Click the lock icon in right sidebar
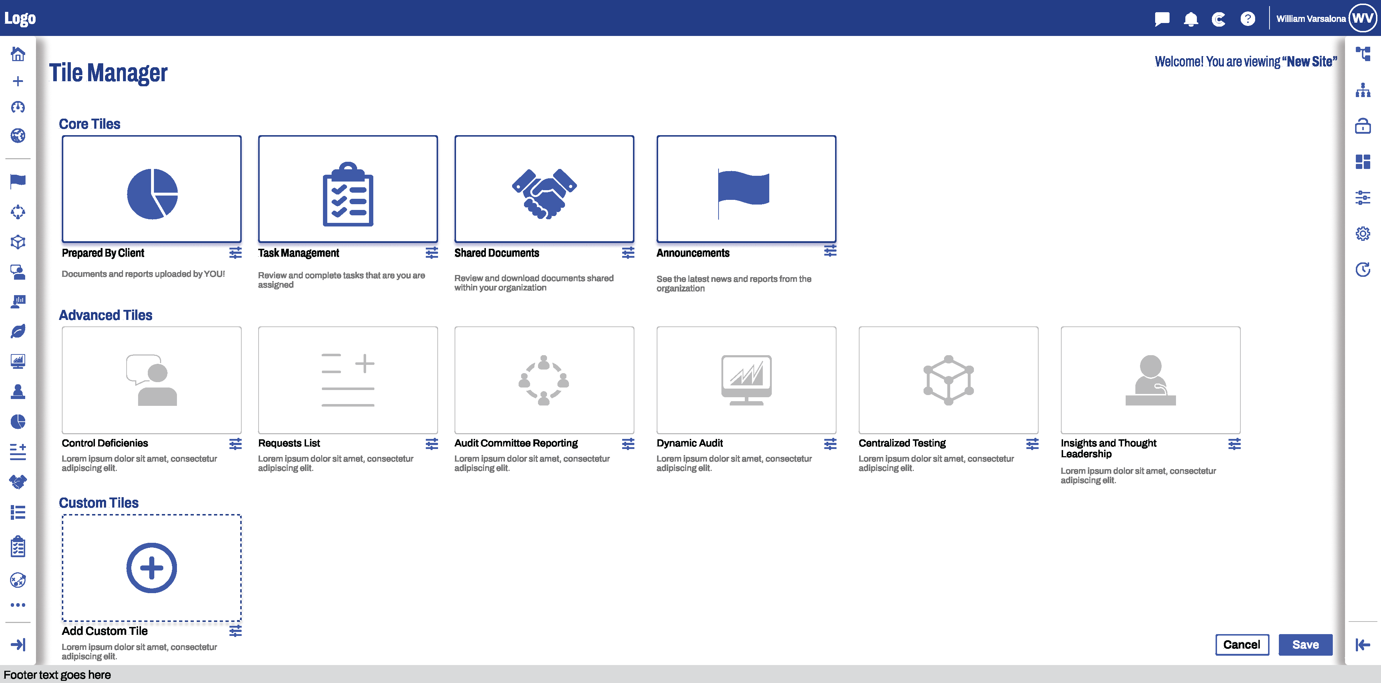 click(1362, 126)
